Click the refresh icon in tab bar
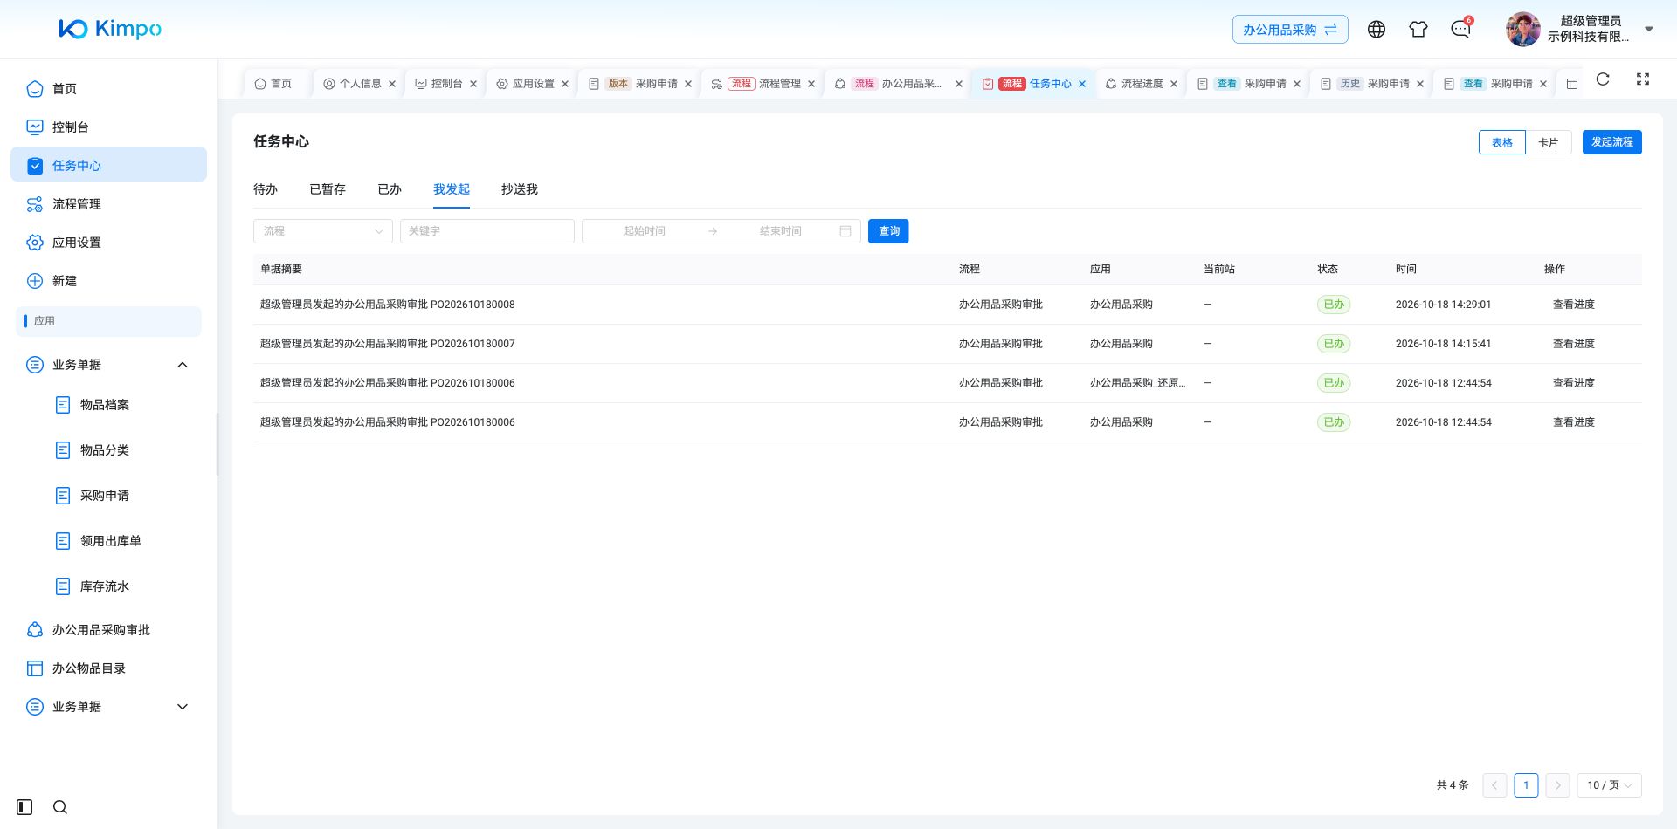 point(1603,79)
